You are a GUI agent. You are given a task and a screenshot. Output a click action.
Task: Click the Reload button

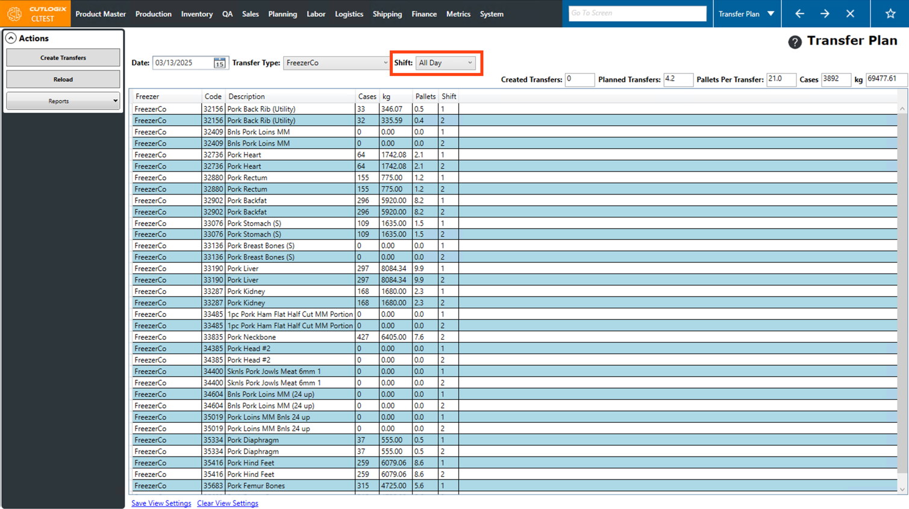(63, 80)
